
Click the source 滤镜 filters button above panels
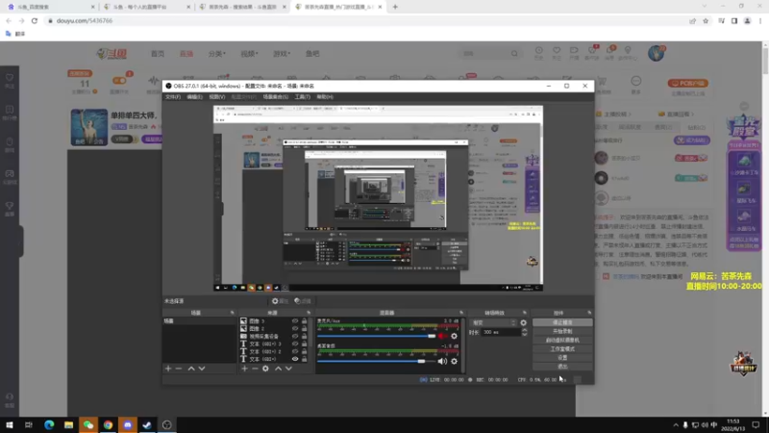click(x=303, y=301)
